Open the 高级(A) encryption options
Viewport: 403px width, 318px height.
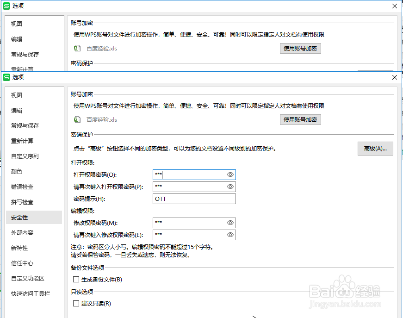tap(375, 148)
